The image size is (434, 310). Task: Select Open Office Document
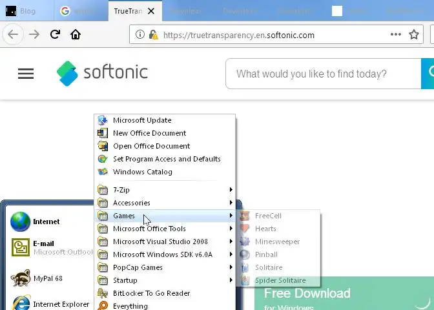[165, 146]
